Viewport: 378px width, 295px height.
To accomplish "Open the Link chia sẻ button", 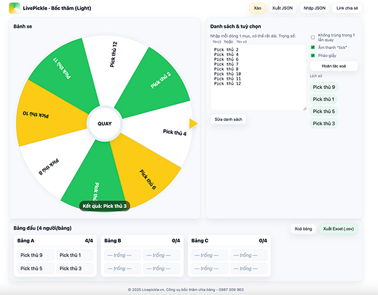I will coord(348,8).
